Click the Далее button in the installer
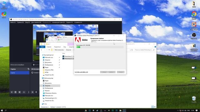Image resolution: width=200 pixels, height=112 pixels. (112, 72)
